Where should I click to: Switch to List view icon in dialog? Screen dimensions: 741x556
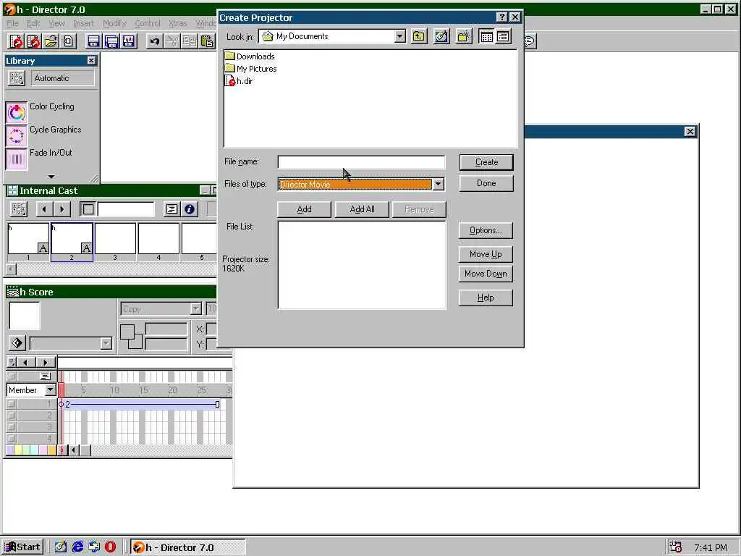tap(486, 36)
